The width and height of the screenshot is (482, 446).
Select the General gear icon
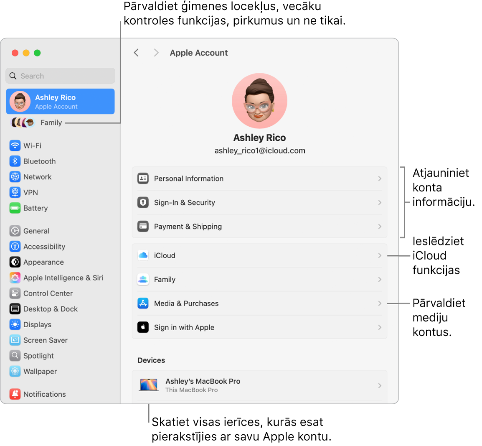pyautogui.click(x=15, y=231)
